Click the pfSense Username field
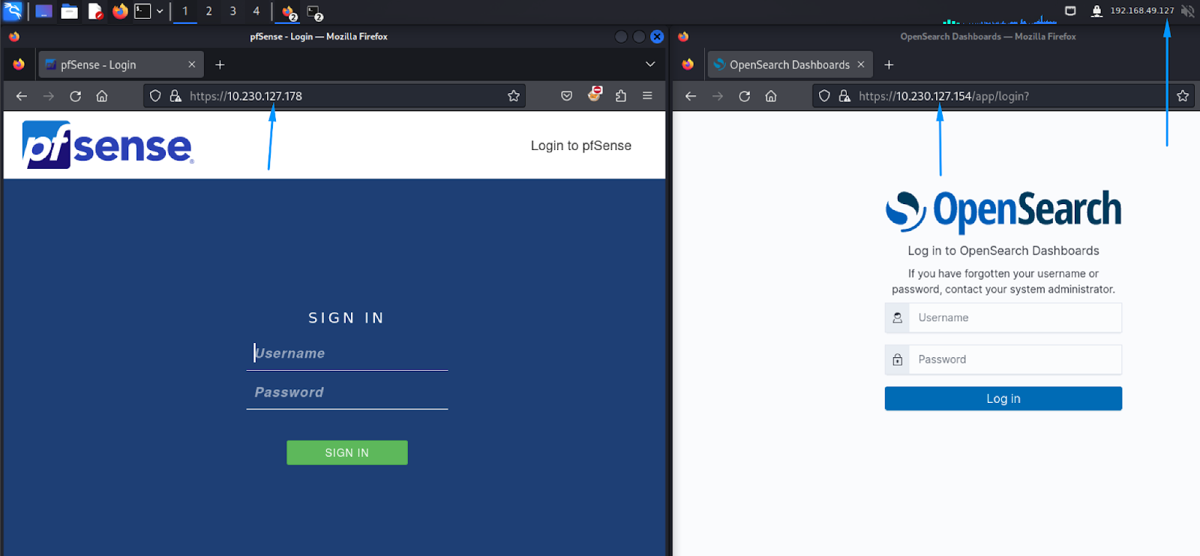Image resolution: width=1200 pixels, height=556 pixels. click(x=347, y=353)
